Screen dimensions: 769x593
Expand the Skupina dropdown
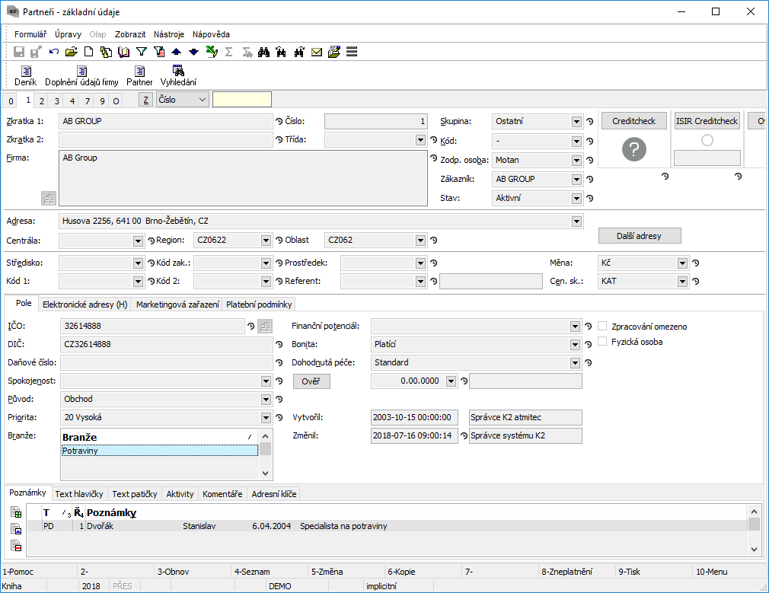[576, 121]
